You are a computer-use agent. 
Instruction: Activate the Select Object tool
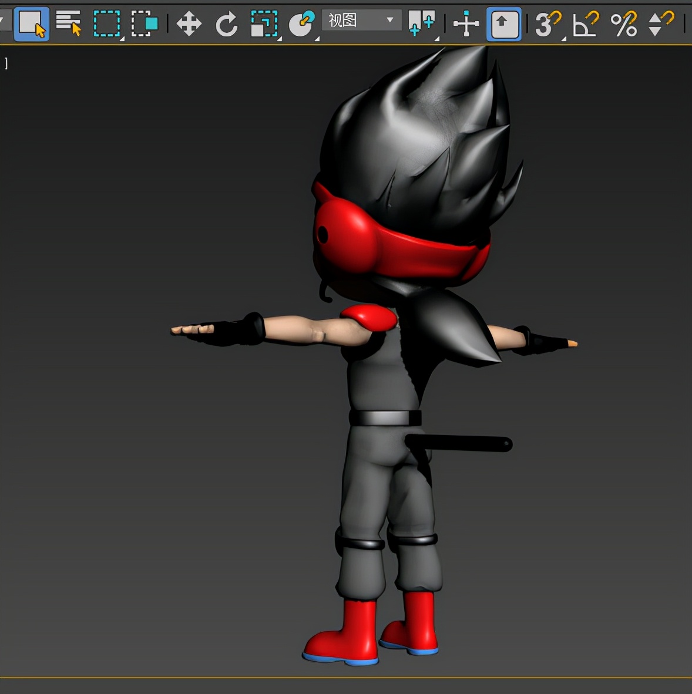[31, 23]
